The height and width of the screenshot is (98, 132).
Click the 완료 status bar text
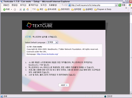click(5, 96)
